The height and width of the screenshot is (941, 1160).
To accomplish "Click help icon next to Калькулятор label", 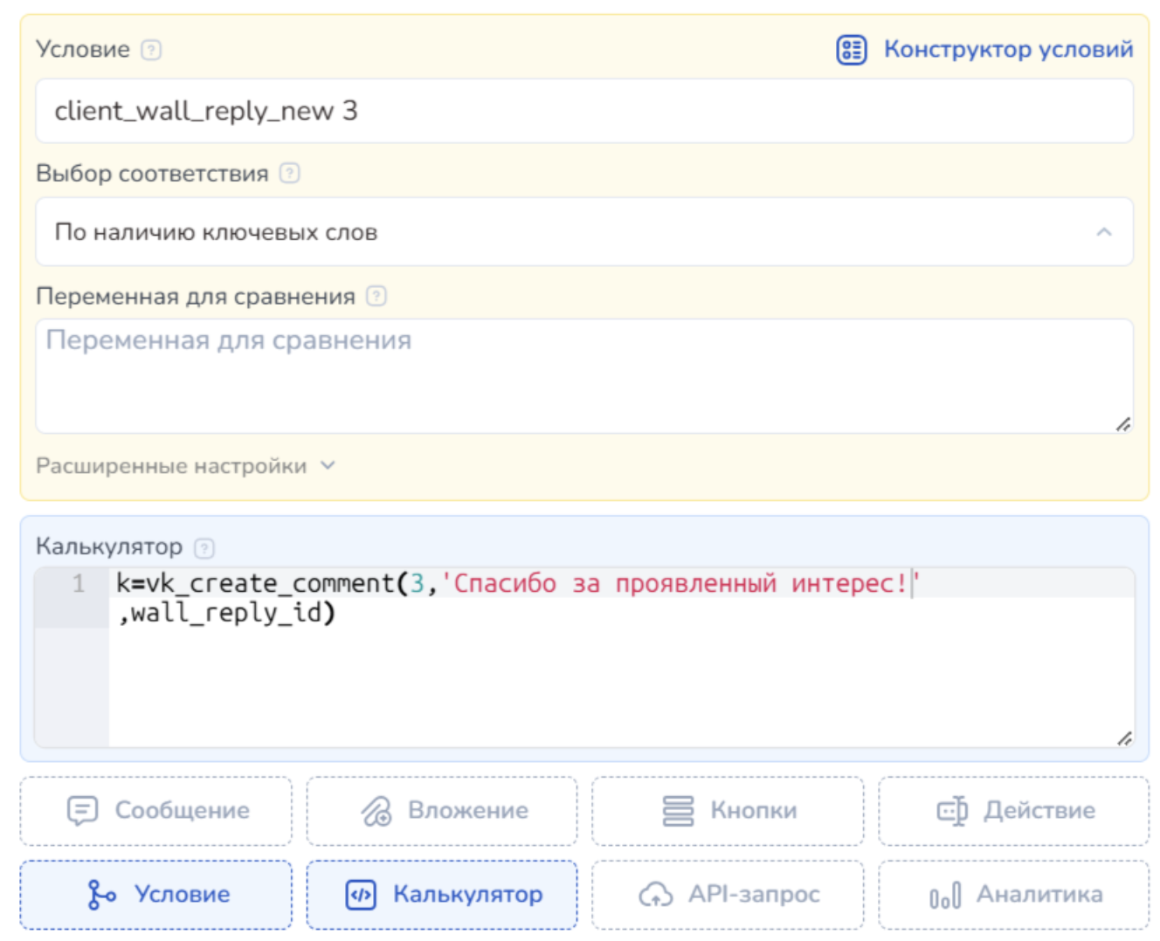I will tap(204, 548).
